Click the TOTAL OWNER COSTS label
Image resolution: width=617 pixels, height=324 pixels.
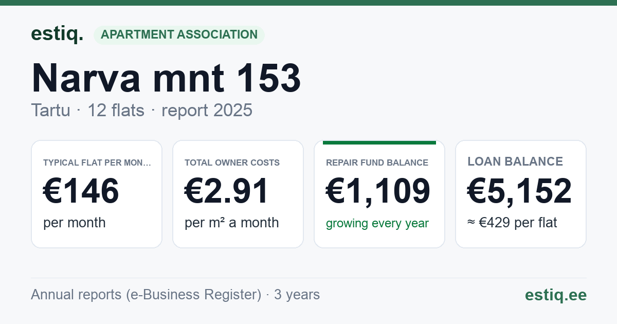click(232, 163)
